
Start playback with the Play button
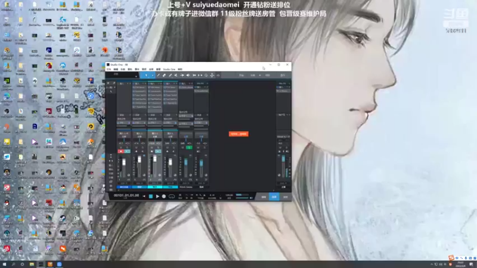(157, 197)
